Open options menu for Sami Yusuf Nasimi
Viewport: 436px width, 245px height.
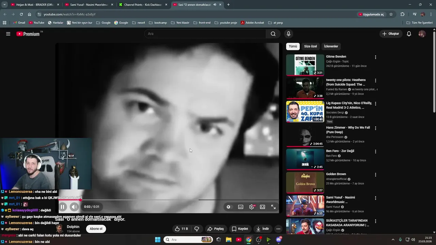tap(375, 198)
